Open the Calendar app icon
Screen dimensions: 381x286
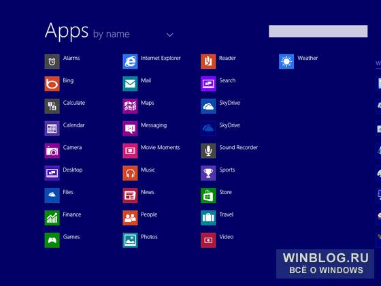click(x=52, y=129)
